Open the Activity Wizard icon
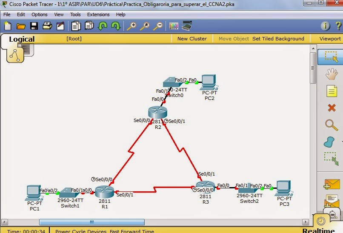Viewport: 343px width, 233px height. point(60,26)
